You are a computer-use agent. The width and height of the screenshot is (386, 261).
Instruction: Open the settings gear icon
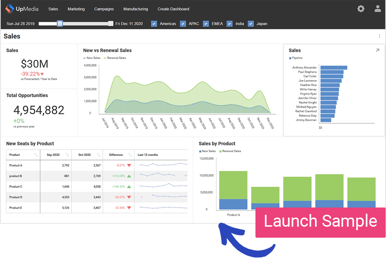[361, 8]
